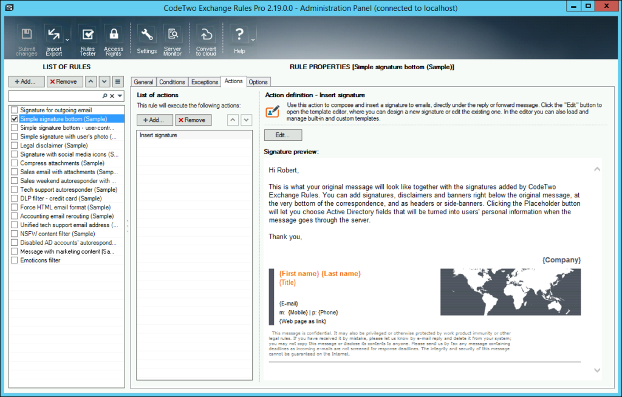Click the {Company} placeholder in preview
The height and width of the screenshot is (397, 622).
pyautogui.click(x=561, y=260)
